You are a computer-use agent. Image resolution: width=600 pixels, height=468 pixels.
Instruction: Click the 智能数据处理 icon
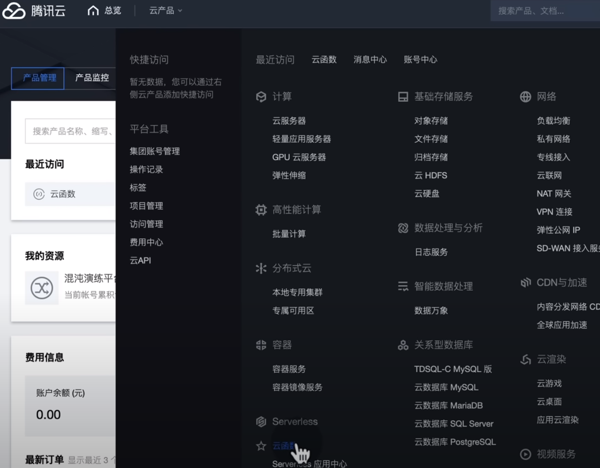coord(403,286)
